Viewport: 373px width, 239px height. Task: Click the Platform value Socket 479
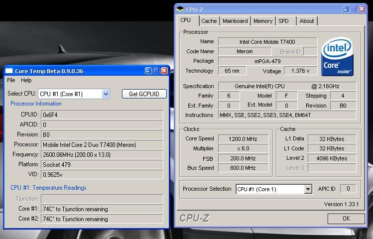tap(102, 165)
